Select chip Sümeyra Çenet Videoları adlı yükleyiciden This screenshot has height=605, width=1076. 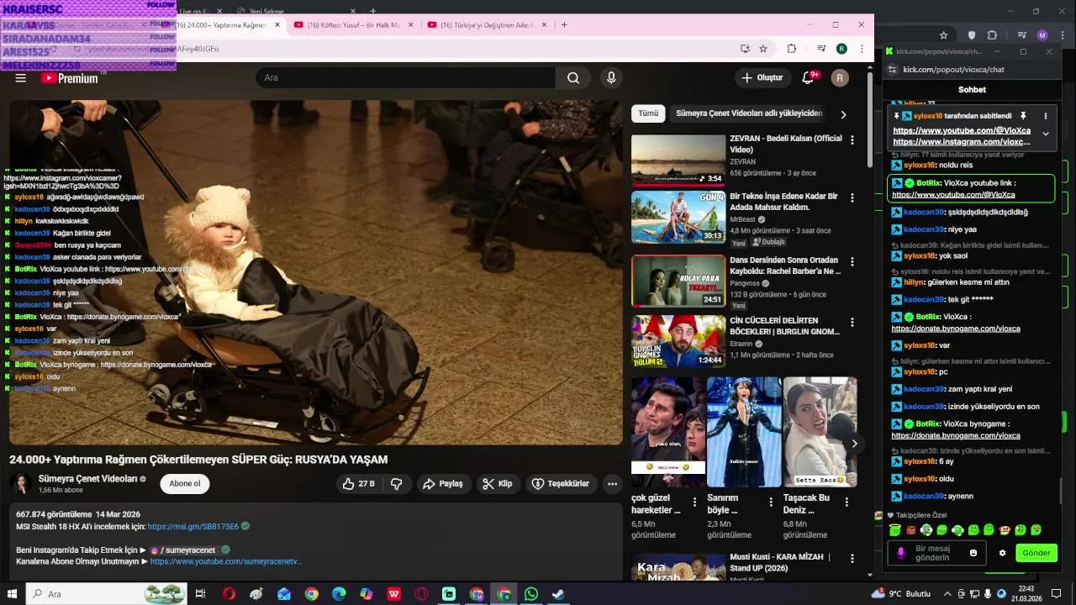pos(749,113)
